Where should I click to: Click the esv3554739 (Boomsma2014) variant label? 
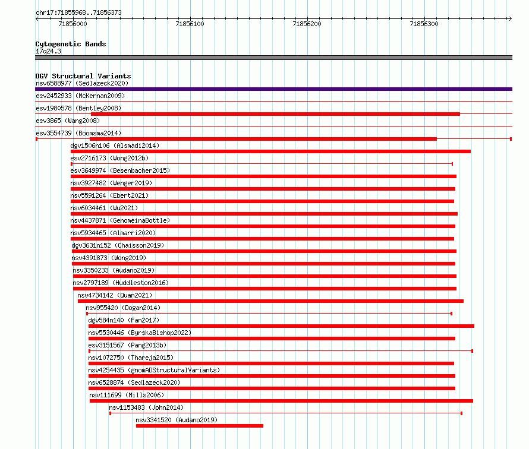[78, 133]
